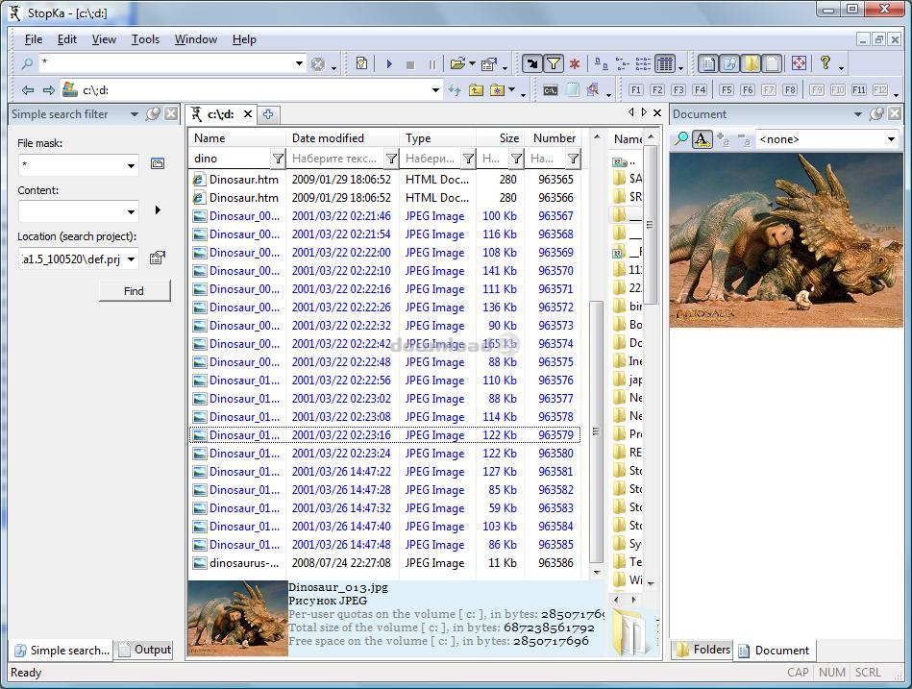Image resolution: width=912 pixels, height=689 pixels.
Task: Toggle the pin on Simple search filter
Action: click(153, 114)
